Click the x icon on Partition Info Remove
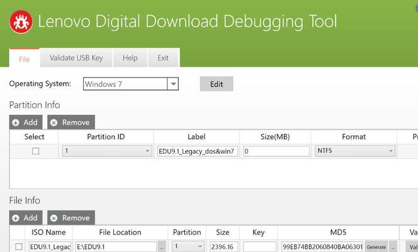 tap(54, 123)
